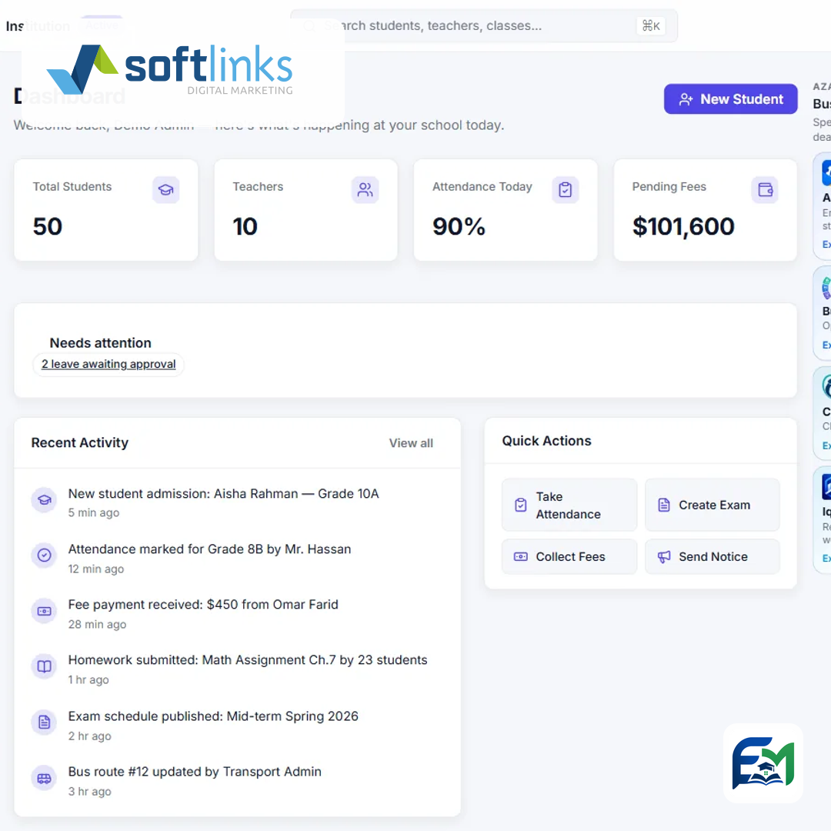This screenshot has height=831, width=831.
Task: Click the '1 hr ago' timestamp
Action: 88,680
